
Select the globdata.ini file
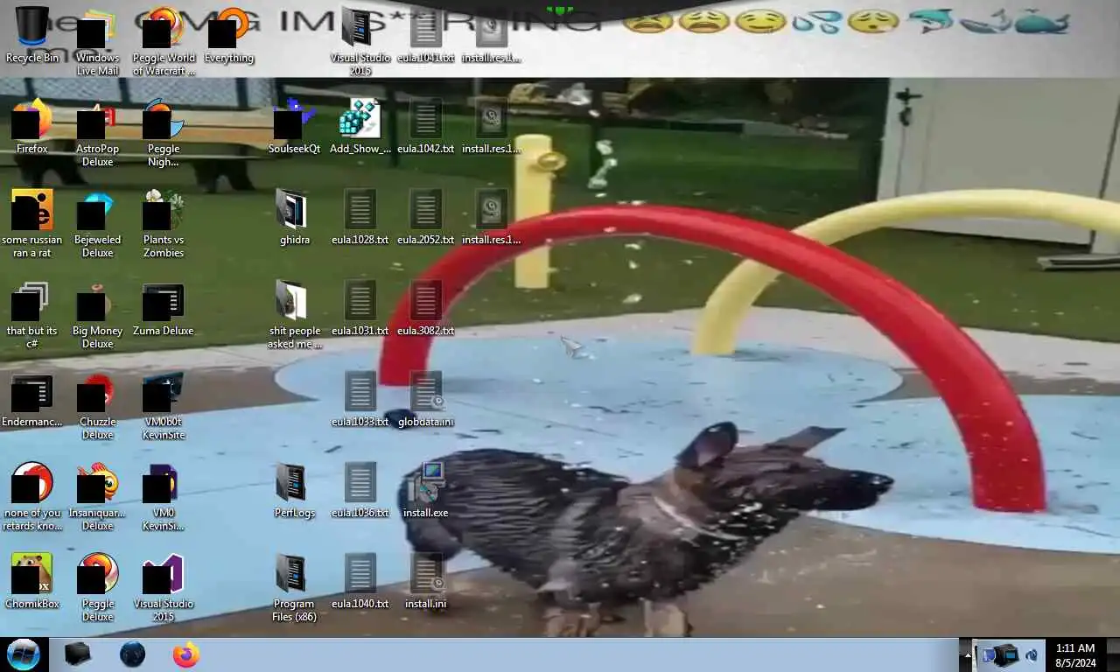425,399
